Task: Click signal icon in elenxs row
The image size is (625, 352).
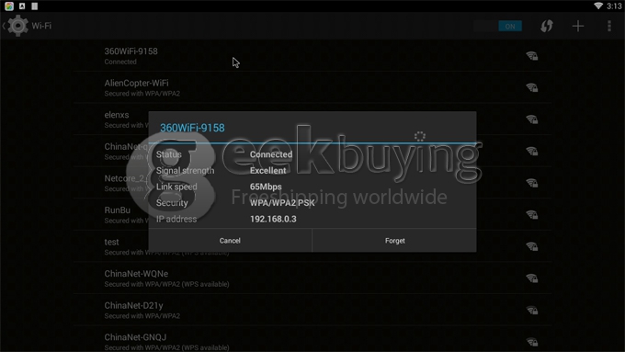Action: pyautogui.click(x=532, y=119)
